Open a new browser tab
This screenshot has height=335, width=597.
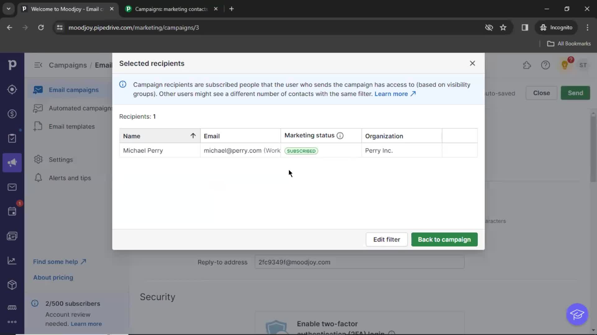231,9
